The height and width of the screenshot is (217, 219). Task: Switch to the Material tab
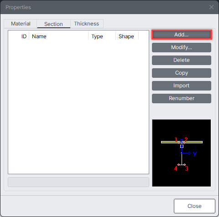coord(21,24)
